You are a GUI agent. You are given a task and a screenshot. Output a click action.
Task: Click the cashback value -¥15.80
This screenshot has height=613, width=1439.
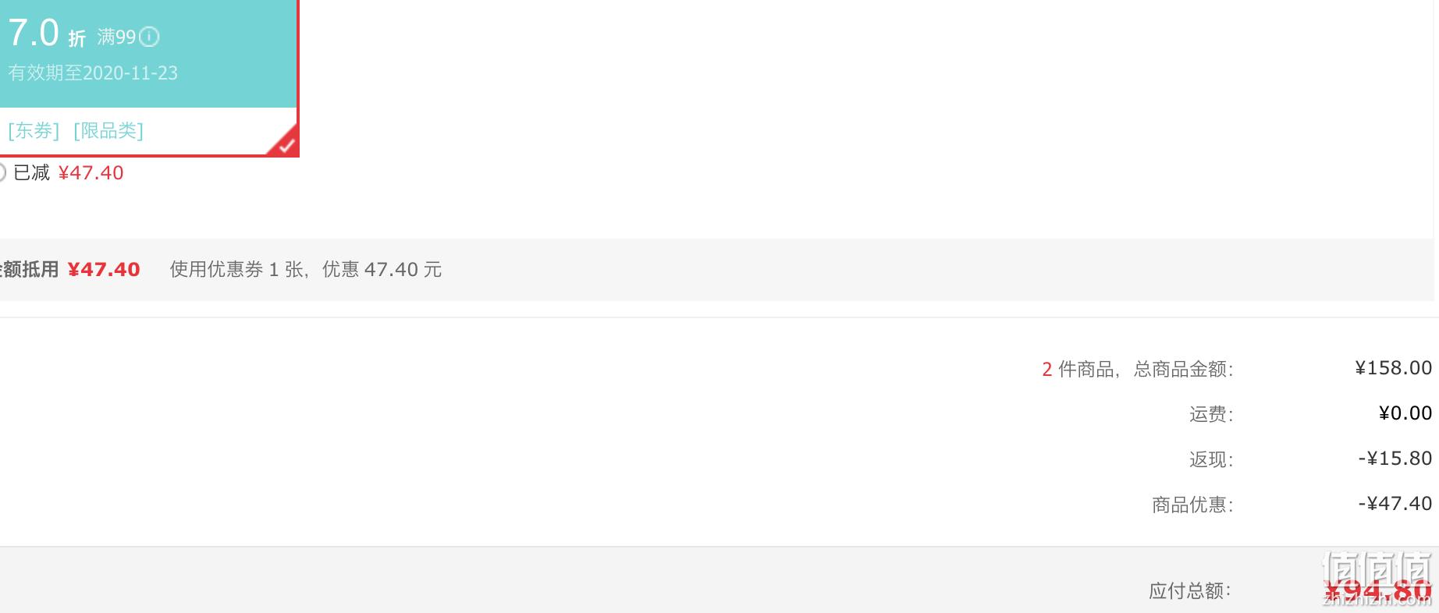tap(1395, 458)
